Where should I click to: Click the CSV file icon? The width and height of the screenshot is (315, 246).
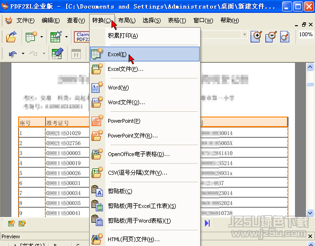coord(97,172)
